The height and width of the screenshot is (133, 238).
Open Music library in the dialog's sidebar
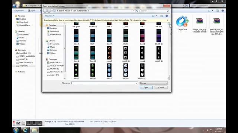pos(52,47)
